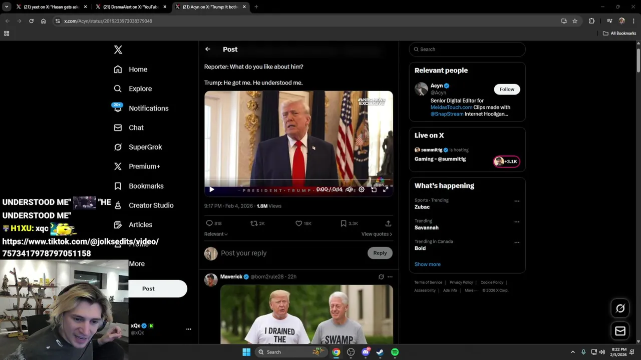Image resolution: width=641 pixels, height=360 pixels.
Task: Click the Reply button
Action: tap(380, 253)
